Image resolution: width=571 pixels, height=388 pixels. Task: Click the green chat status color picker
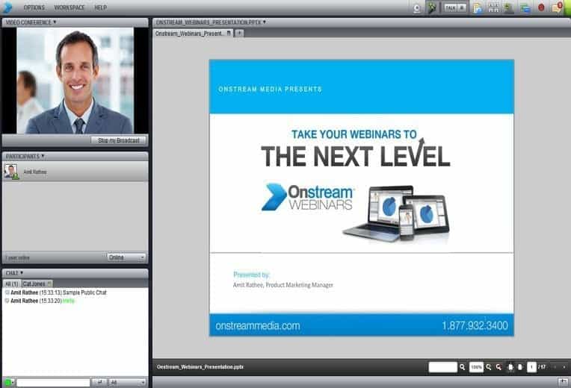10,382
